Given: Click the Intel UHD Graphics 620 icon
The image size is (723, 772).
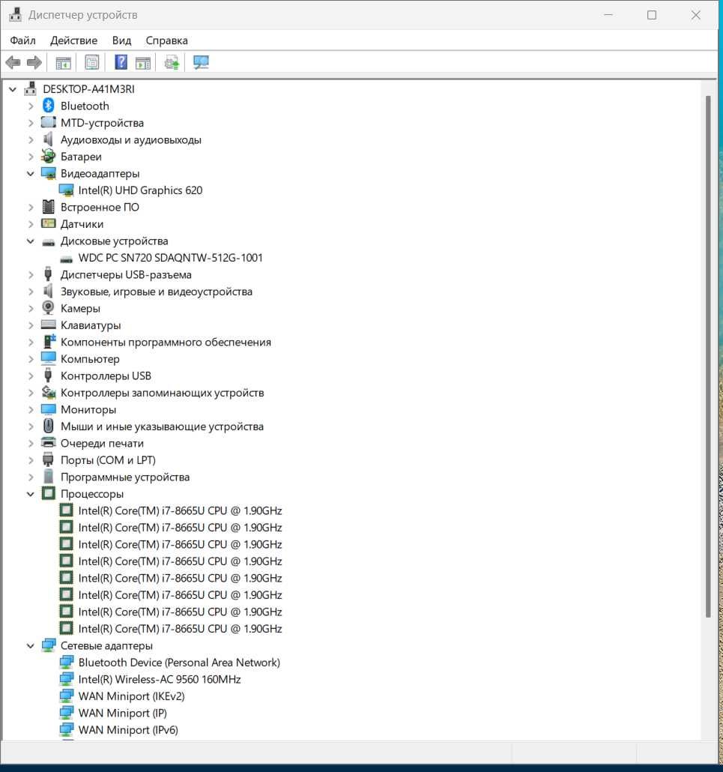Looking at the screenshot, I should tap(66, 190).
